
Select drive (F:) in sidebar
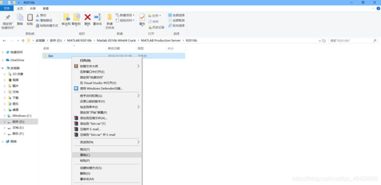coord(18,134)
